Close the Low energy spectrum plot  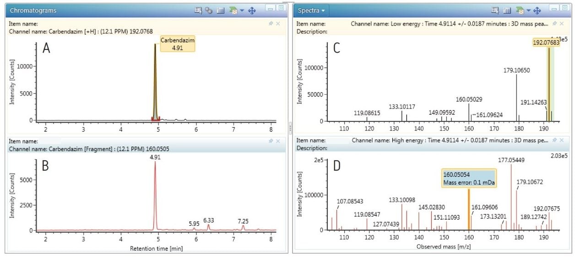[x=562, y=23]
